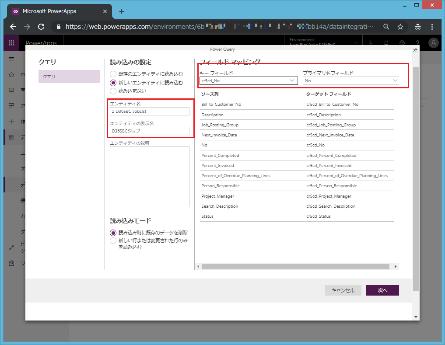Click the Project_Manager source column
The height and width of the screenshot is (345, 445).
pyautogui.click(x=217, y=196)
